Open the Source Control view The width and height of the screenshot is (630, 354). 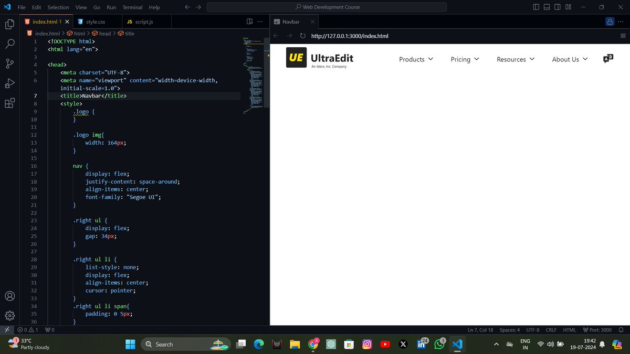click(9, 63)
